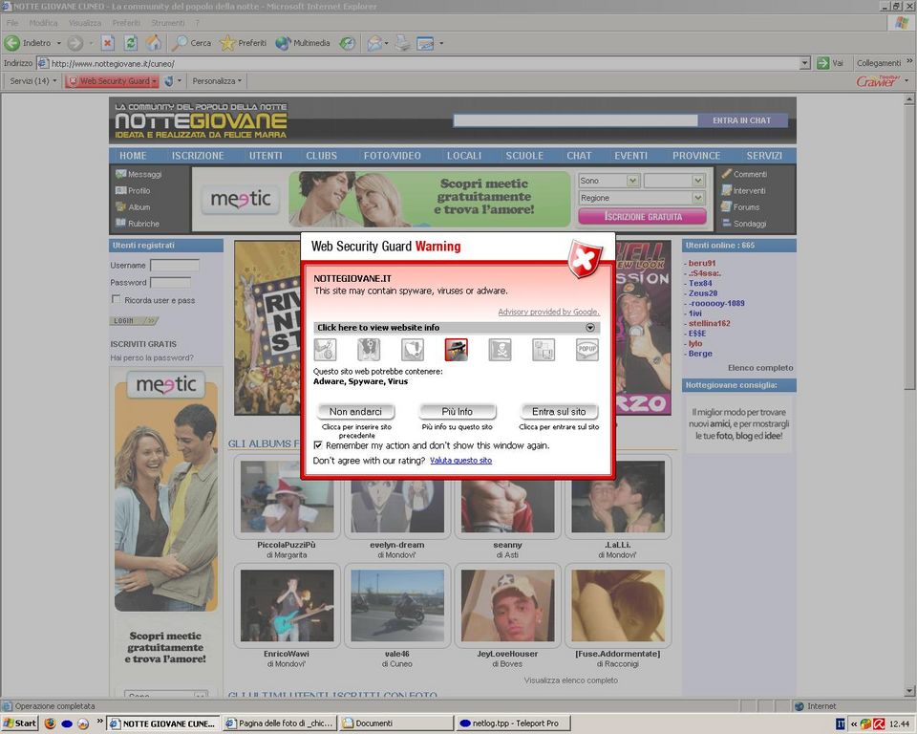Uncheck Remember my action checkbox
This screenshot has height=734, width=917.
pos(318,445)
